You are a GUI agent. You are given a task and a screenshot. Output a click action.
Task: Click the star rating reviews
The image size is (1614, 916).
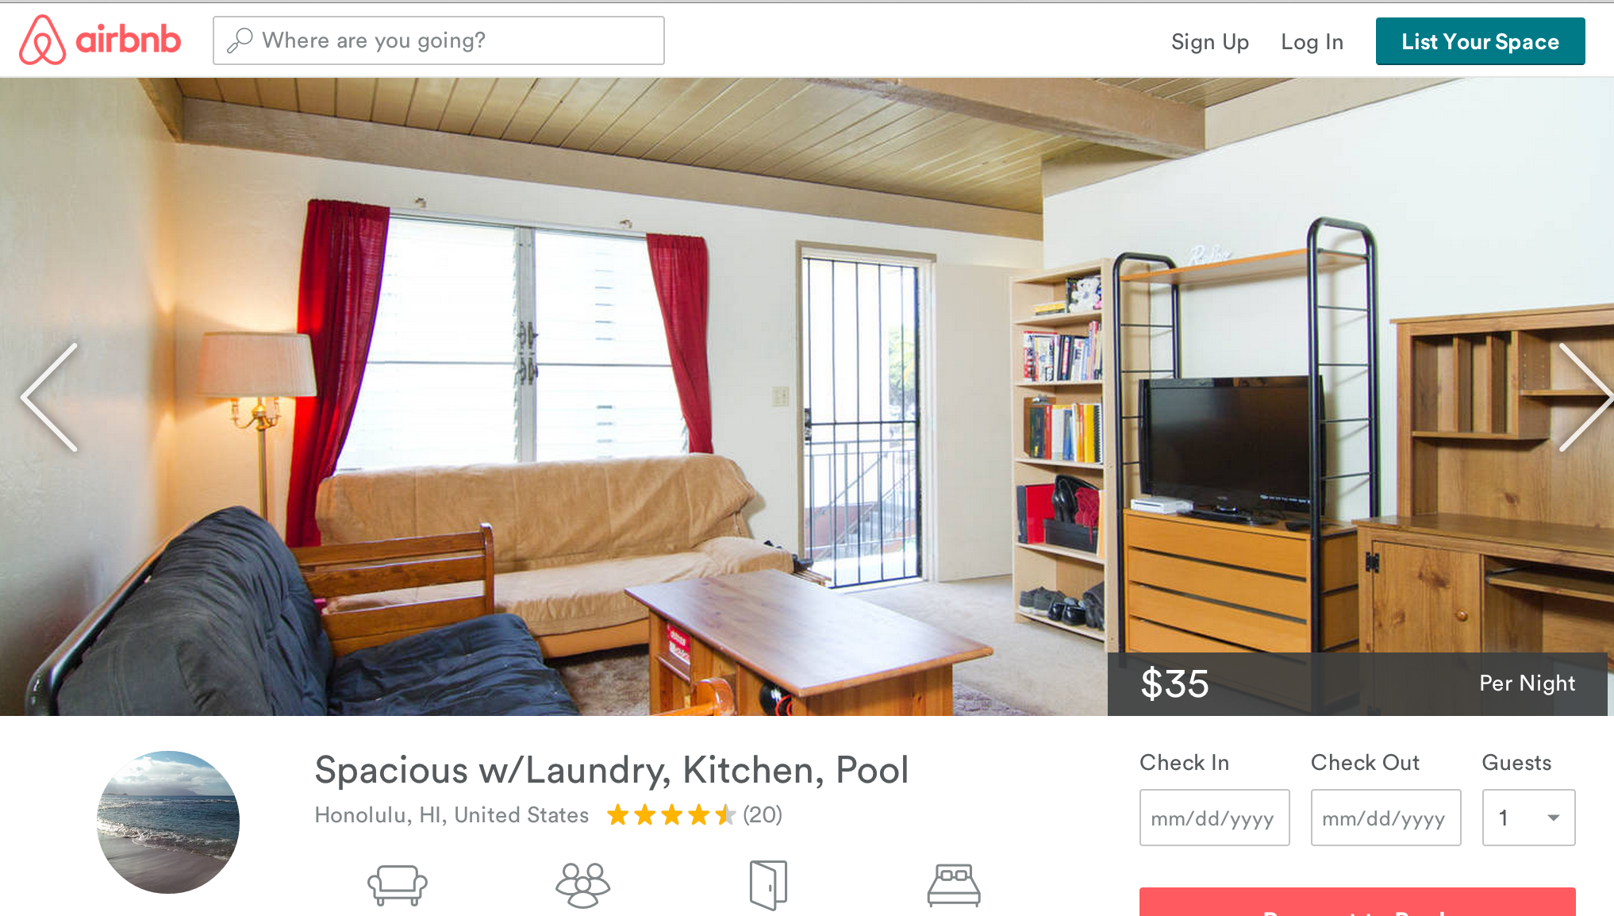(671, 815)
